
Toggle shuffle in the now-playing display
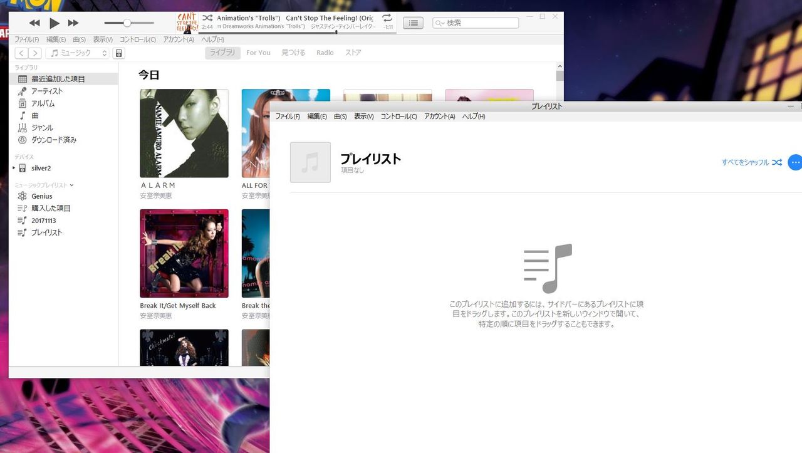pos(207,18)
